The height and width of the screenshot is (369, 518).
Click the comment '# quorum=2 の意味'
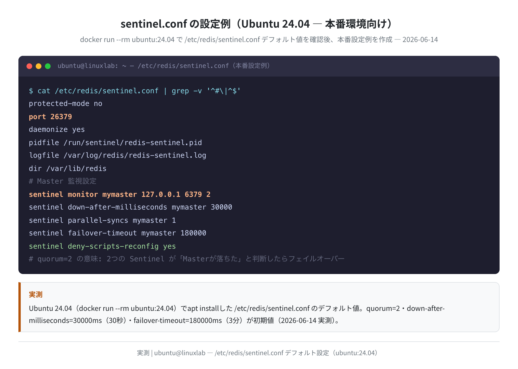186,259
